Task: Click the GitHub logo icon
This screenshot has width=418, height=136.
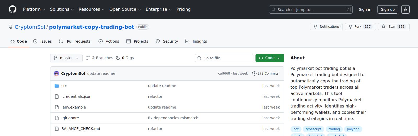Action: (13, 9)
